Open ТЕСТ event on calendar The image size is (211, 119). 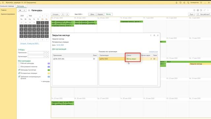[x=188, y=62]
